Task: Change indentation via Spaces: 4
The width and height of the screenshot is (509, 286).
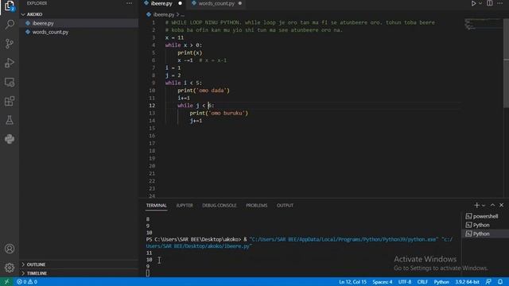Action: click(x=383, y=282)
